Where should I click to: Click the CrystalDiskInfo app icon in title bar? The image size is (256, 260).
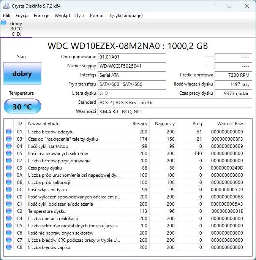[6, 6]
